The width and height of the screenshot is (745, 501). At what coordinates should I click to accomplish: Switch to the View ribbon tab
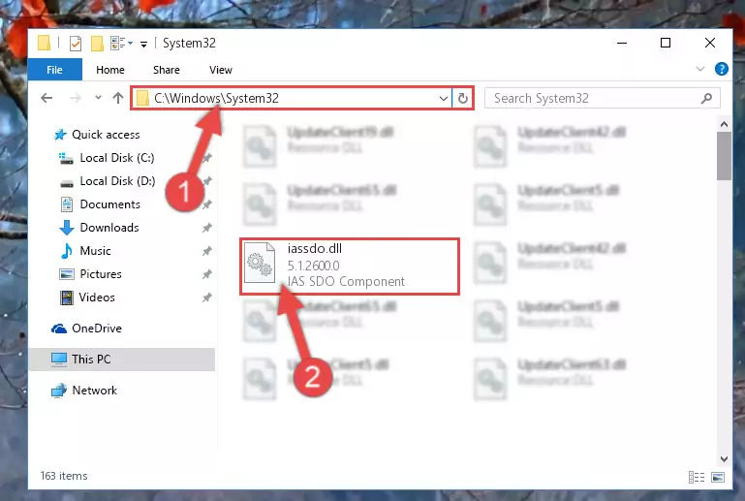pyautogui.click(x=221, y=70)
